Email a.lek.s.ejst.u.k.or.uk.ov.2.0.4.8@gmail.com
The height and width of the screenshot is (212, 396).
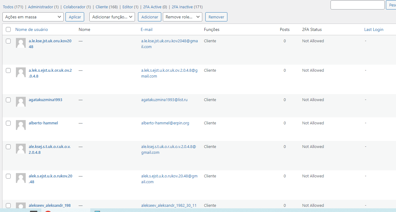[x=169, y=73]
